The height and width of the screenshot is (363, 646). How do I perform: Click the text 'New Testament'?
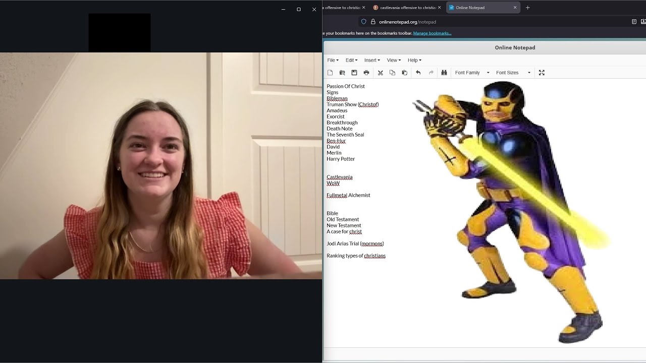click(x=344, y=225)
